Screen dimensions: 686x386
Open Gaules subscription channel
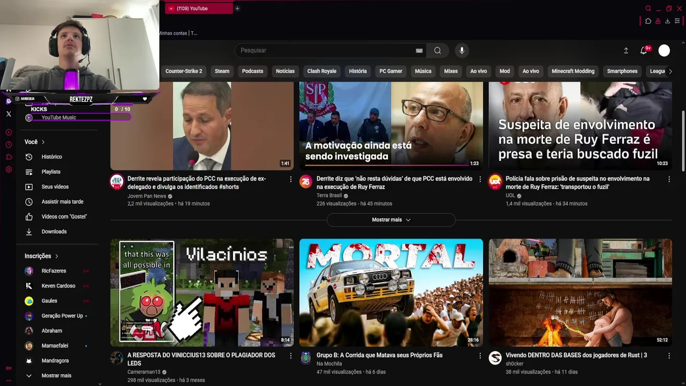(49, 301)
